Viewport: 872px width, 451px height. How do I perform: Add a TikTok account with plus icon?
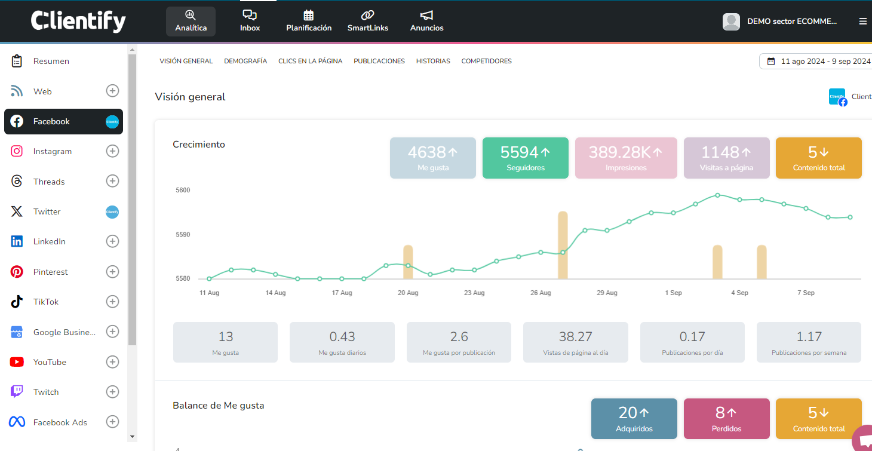point(112,302)
